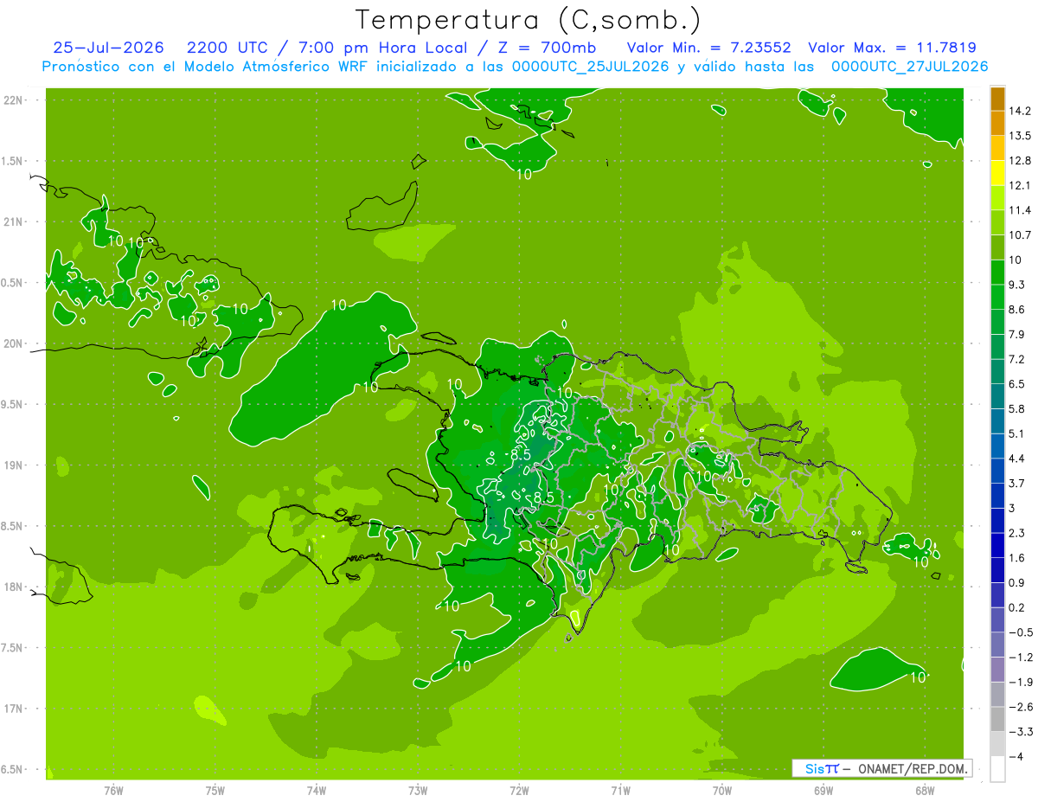The width and height of the screenshot is (1038, 802).
Task: Click the -0.5 value on the color scale
Action: tap(1021, 632)
